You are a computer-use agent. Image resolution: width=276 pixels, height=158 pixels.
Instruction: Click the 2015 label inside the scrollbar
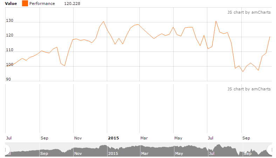[x=113, y=153]
